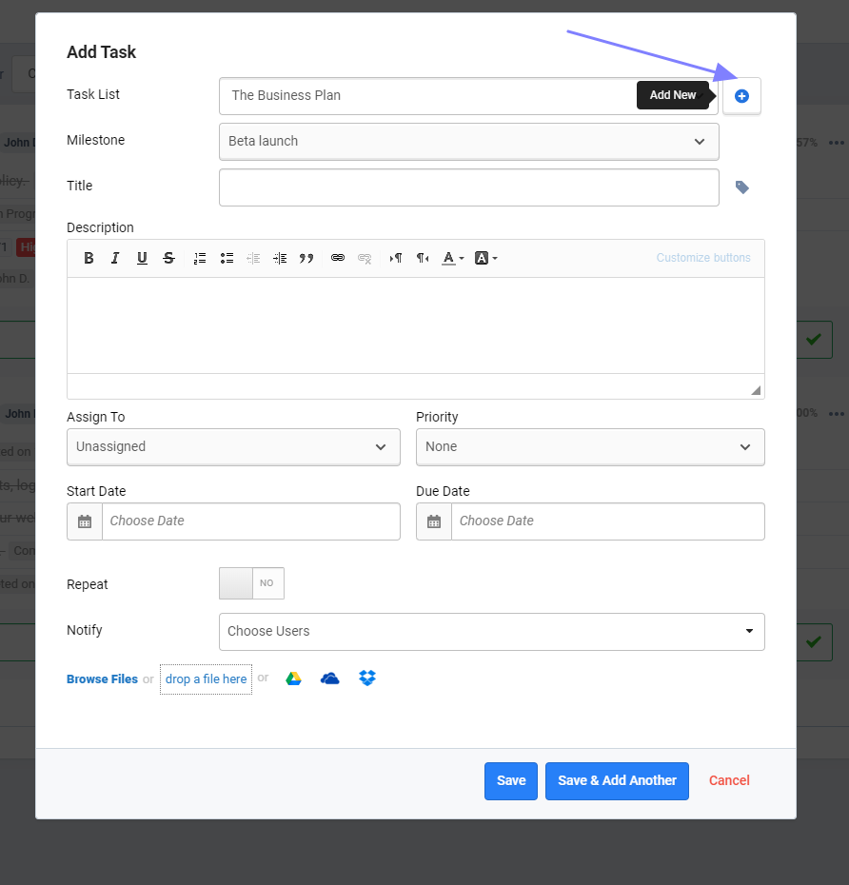Click the blue plus Add New task list button

tap(741, 96)
